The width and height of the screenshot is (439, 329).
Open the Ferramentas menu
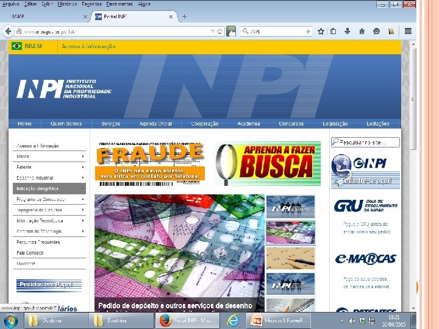click(120, 4)
